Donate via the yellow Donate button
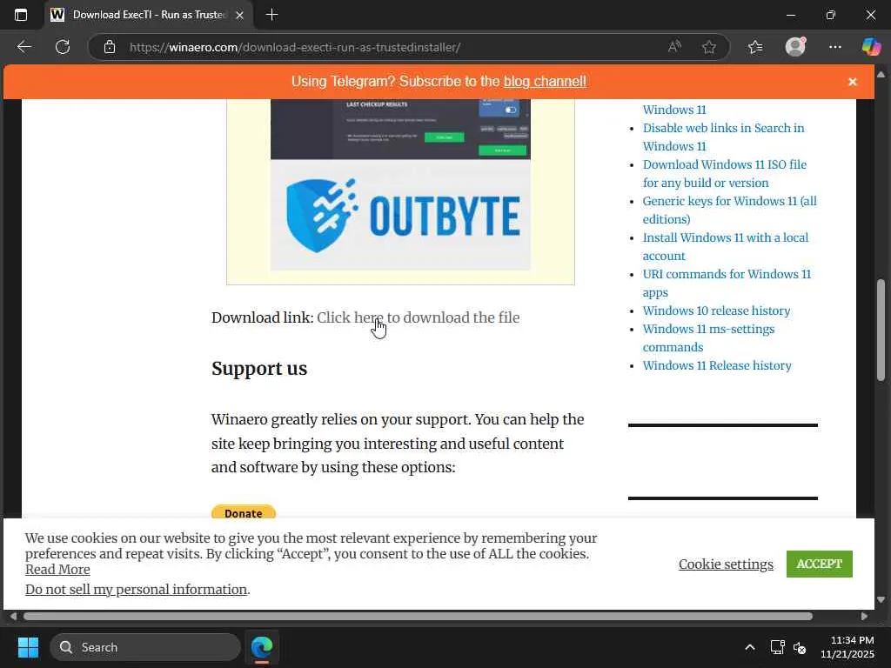 (244, 512)
